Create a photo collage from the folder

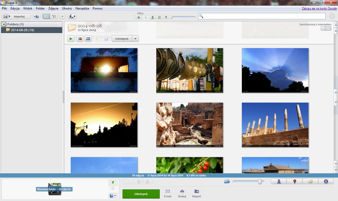point(79,39)
